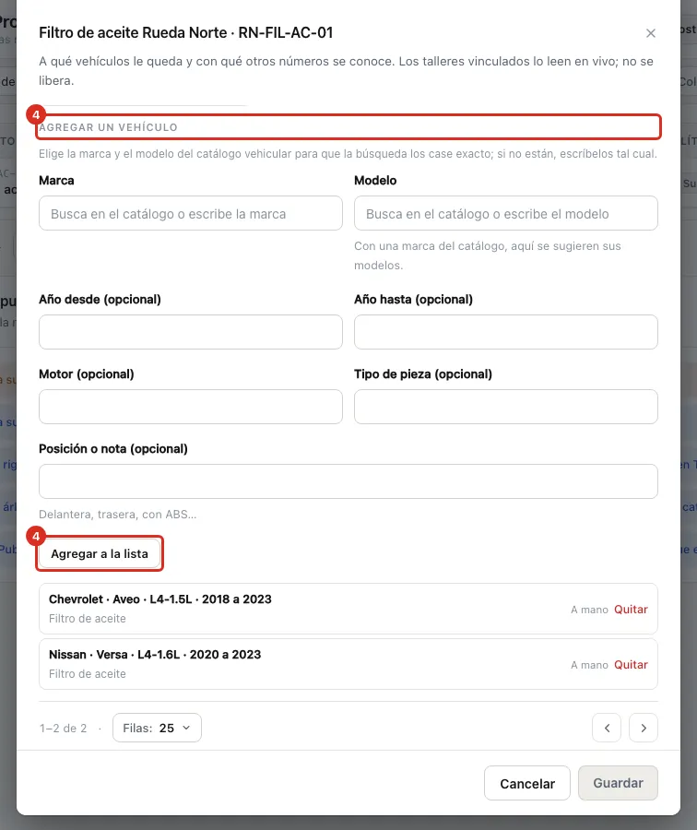Go to previous page arrow

click(x=607, y=728)
